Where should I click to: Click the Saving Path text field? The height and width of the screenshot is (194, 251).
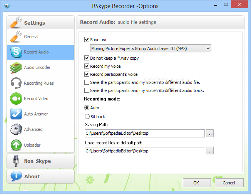click(144, 133)
